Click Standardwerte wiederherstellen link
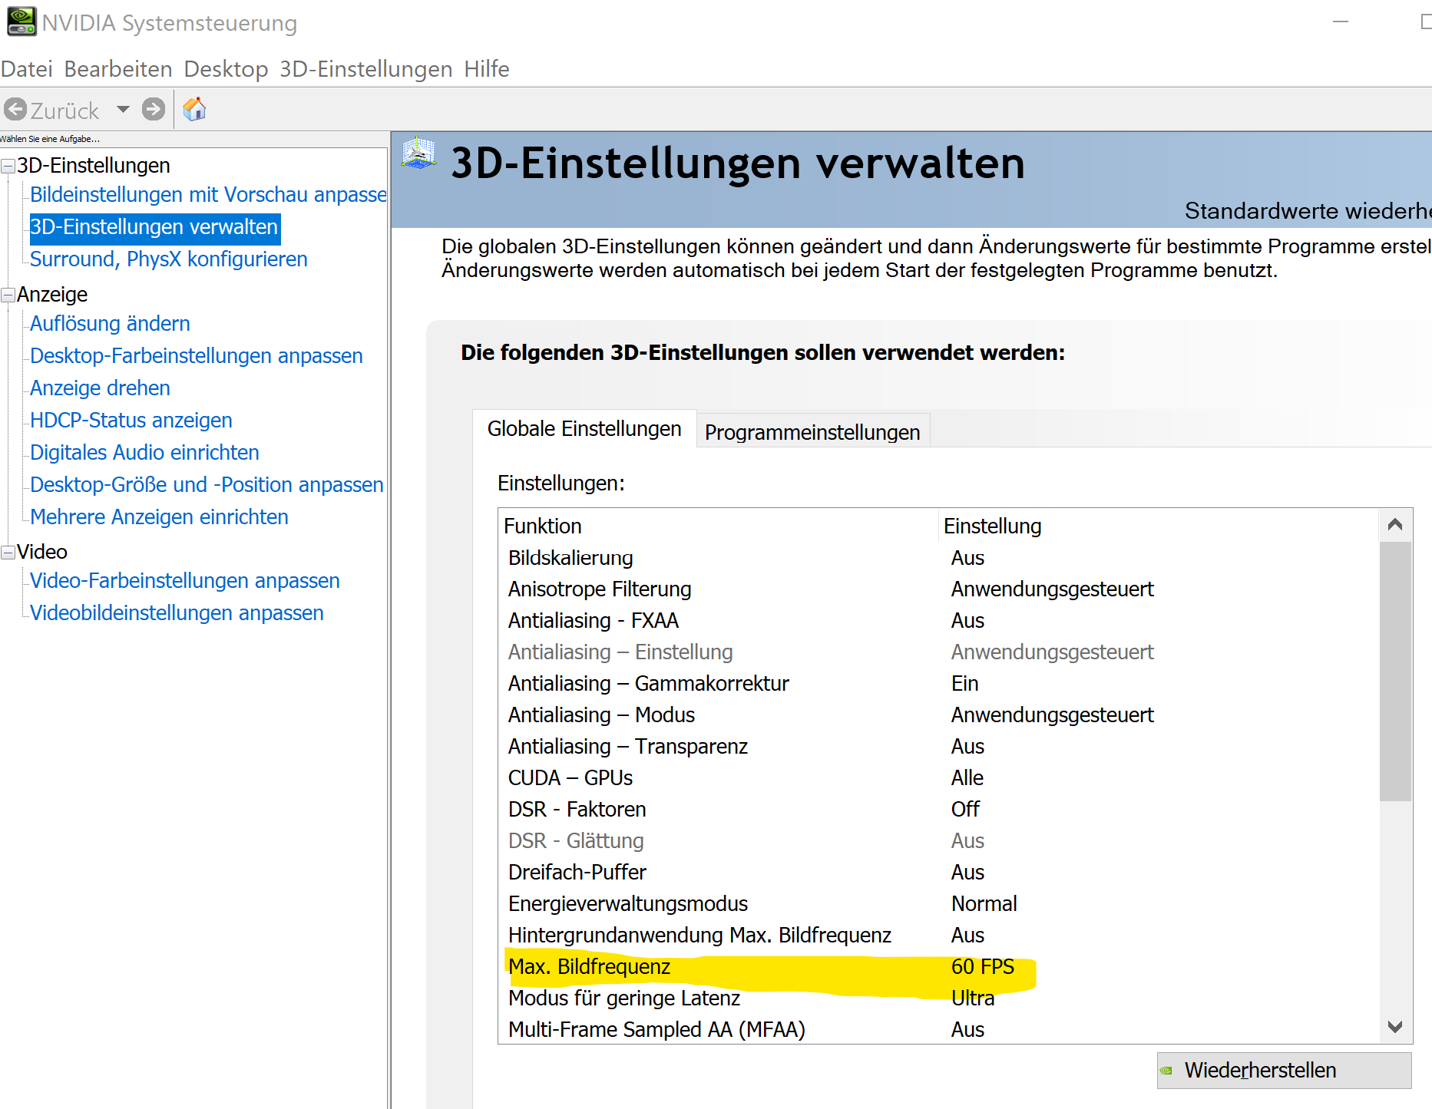Viewport: 1432px width, 1109px height. pyautogui.click(x=1308, y=210)
